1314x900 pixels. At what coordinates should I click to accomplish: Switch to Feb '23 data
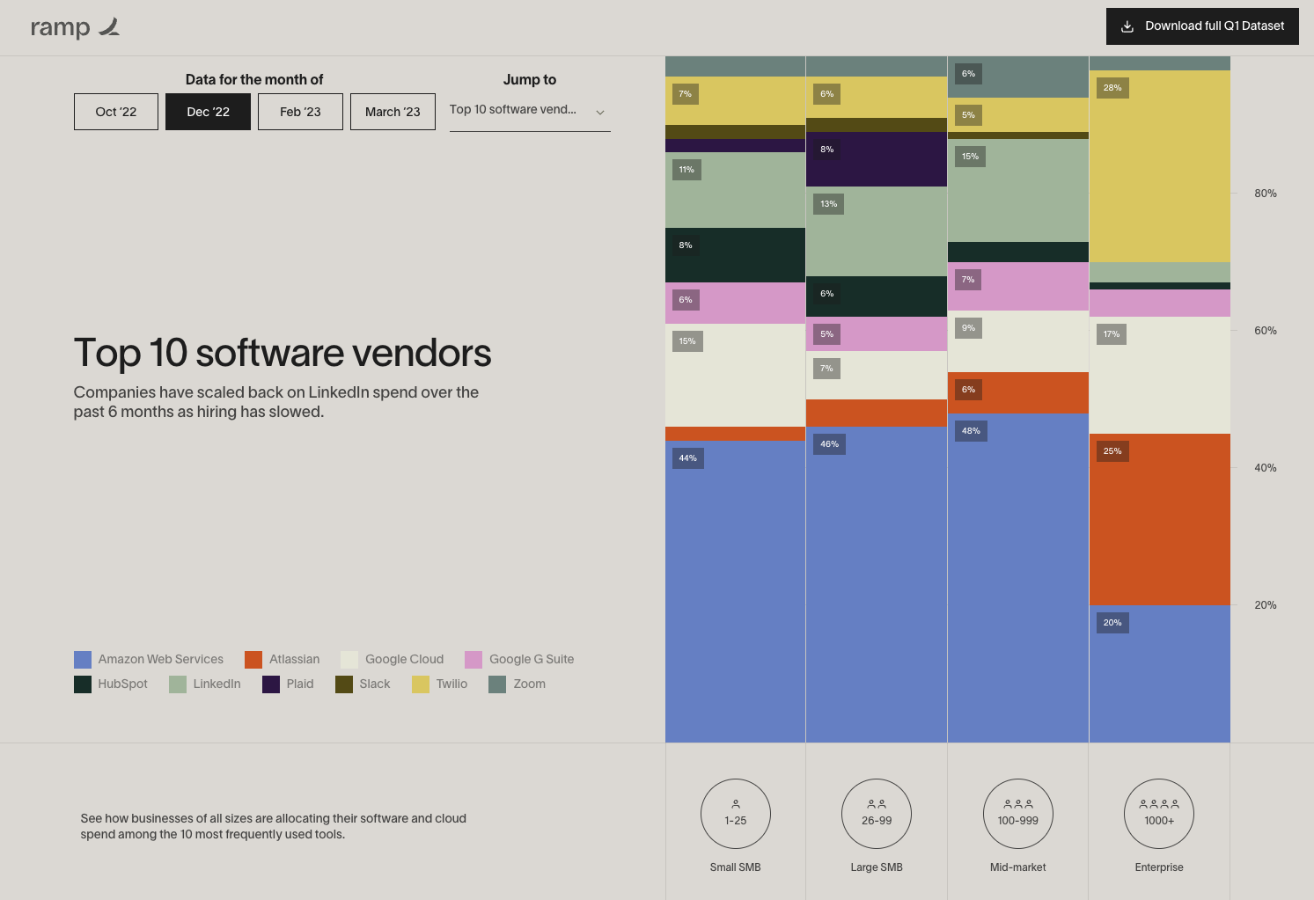pos(300,112)
